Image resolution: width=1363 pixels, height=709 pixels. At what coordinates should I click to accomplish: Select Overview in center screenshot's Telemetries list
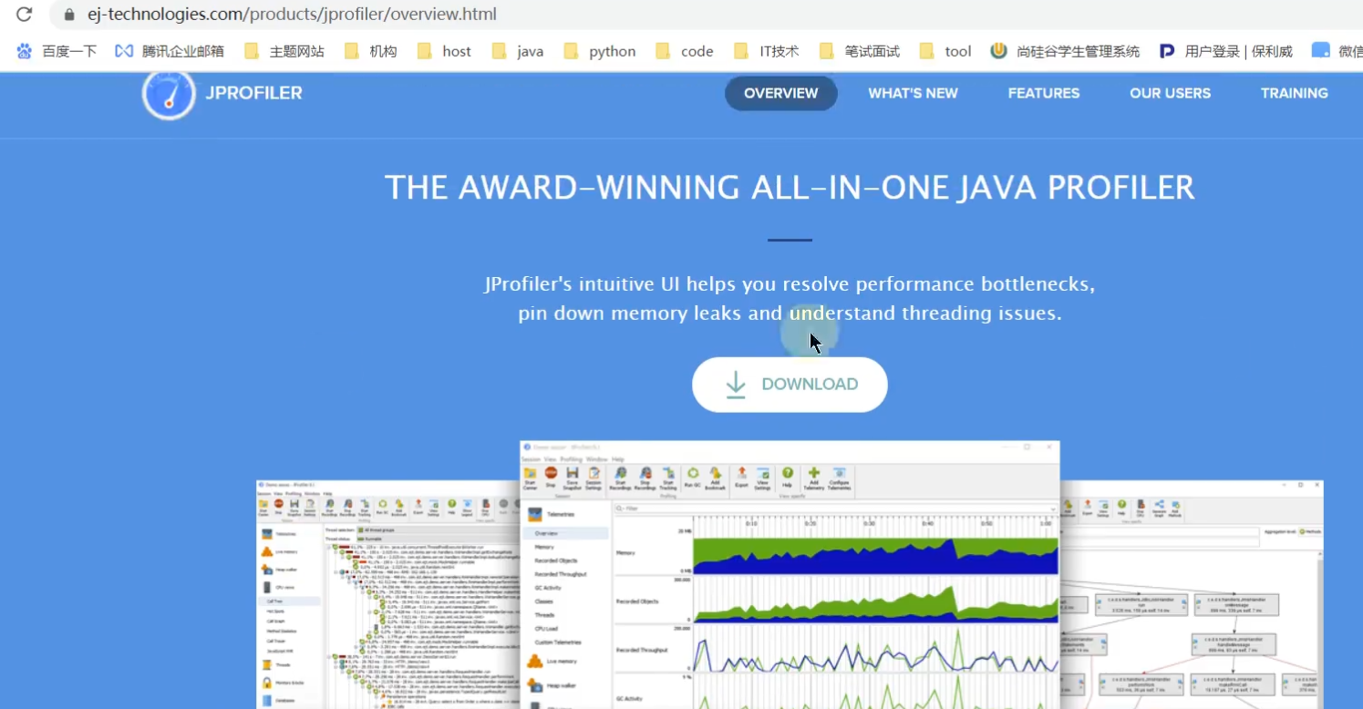pyautogui.click(x=564, y=533)
